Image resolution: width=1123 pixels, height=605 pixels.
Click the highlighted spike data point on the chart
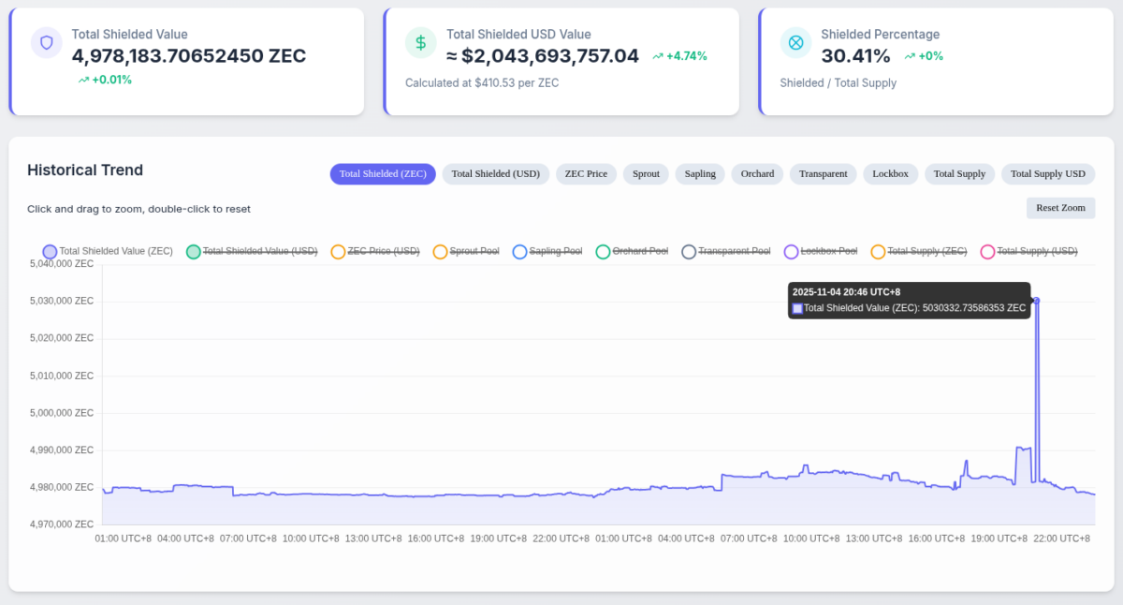coord(1036,302)
